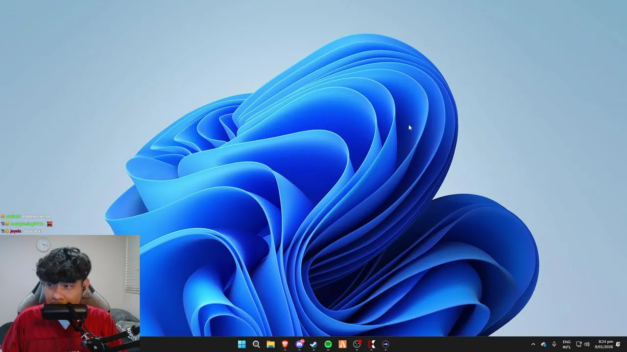Screen dimensions: 627x352
Task: Click the microphone tray icon
Action: pos(554,344)
